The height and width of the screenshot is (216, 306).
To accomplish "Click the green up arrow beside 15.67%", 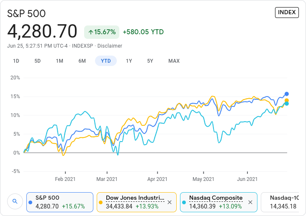I will [x=90, y=32].
